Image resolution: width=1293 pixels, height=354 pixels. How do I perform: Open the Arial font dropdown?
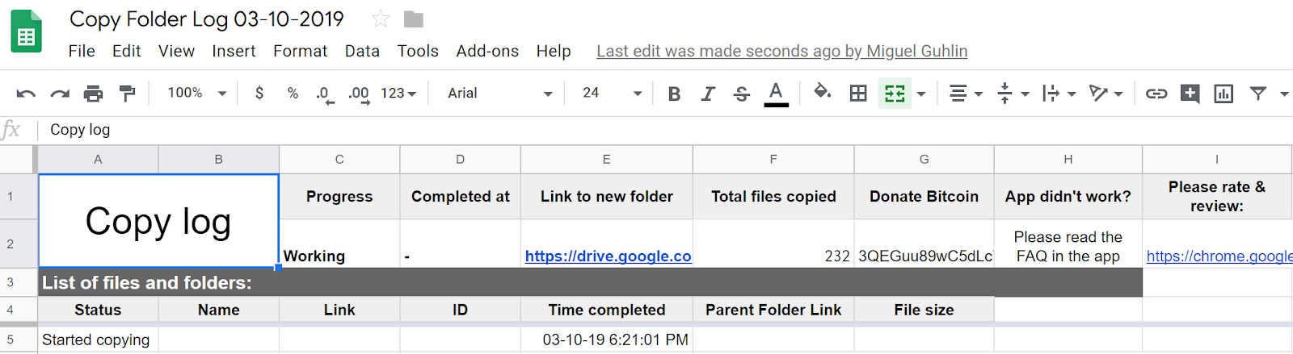pyautogui.click(x=499, y=94)
